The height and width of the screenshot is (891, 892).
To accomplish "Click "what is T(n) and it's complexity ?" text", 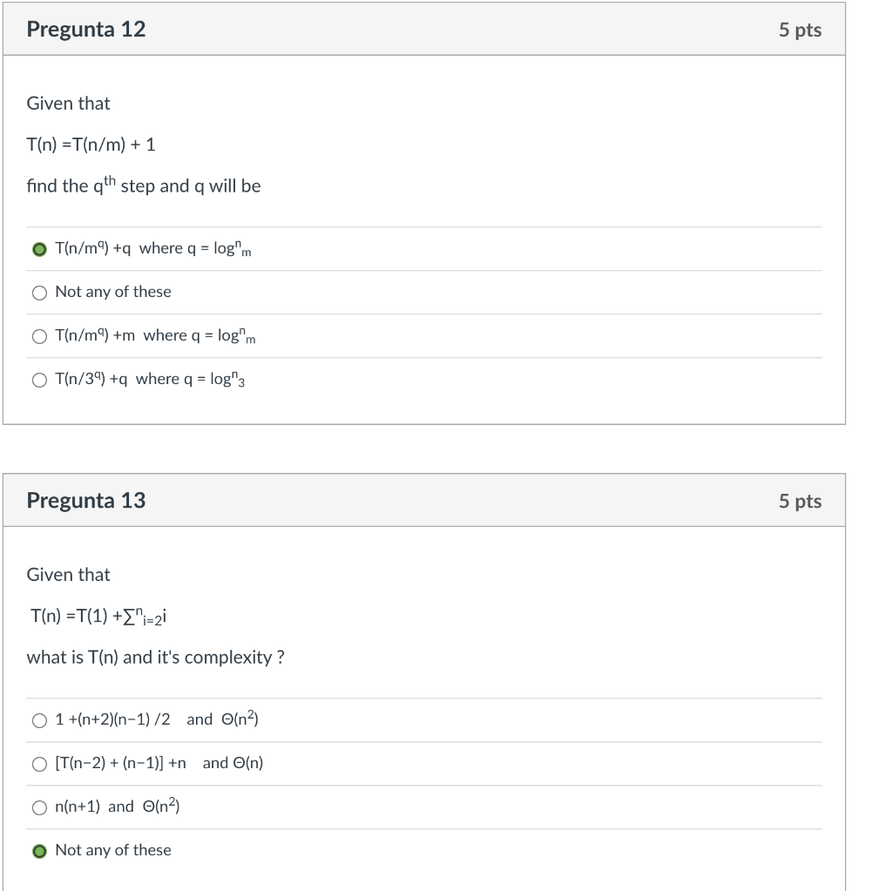I will tap(155, 658).
